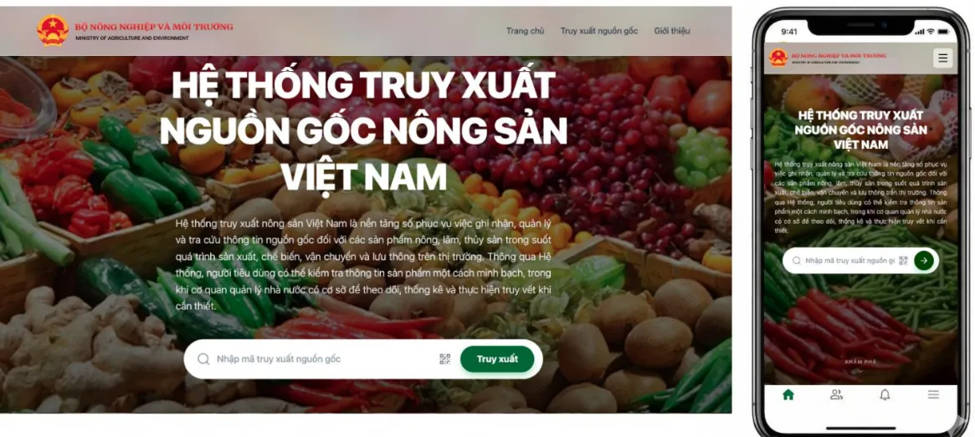
Task: Expand the KHÁM PHÁ chevron on phone
Action: point(860,371)
